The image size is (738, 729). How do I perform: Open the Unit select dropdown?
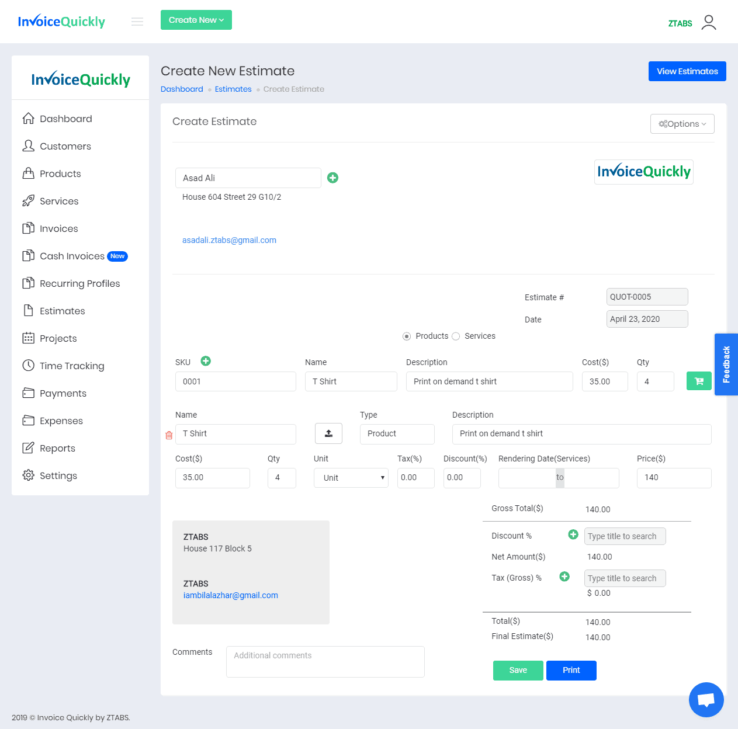pyautogui.click(x=351, y=478)
